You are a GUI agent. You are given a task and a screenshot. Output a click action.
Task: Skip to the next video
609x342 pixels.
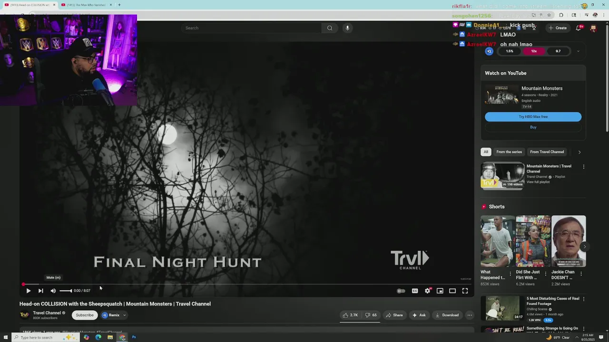click(40, 291)
